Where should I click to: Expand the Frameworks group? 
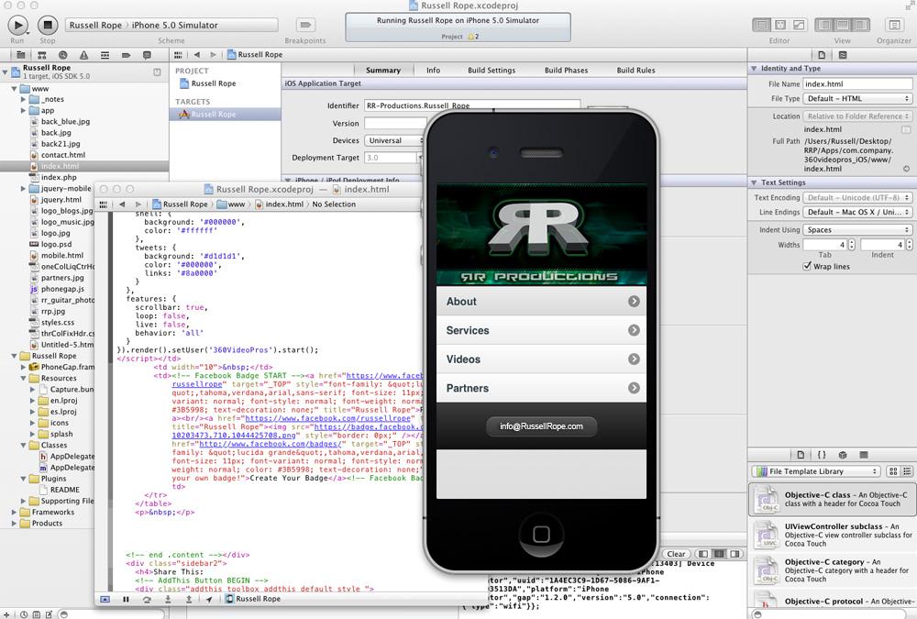point(14,512)
